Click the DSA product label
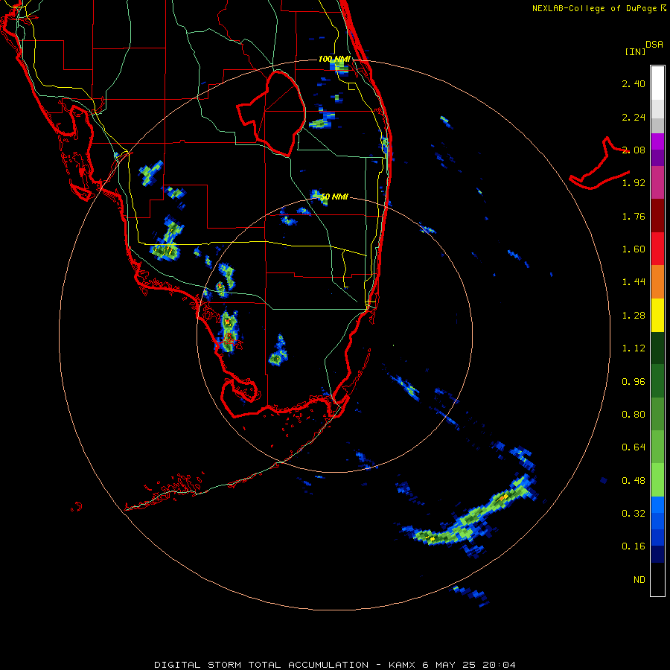 click(654, 45)
